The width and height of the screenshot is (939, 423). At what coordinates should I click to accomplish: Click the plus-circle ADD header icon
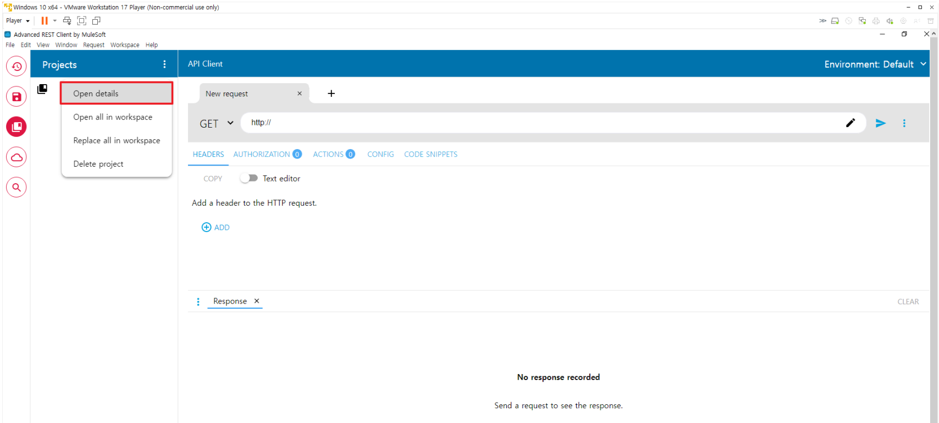[206, 227]
